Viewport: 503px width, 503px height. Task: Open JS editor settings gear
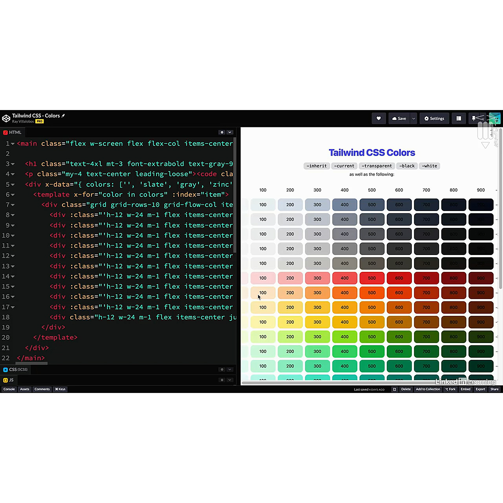point(222,380)
